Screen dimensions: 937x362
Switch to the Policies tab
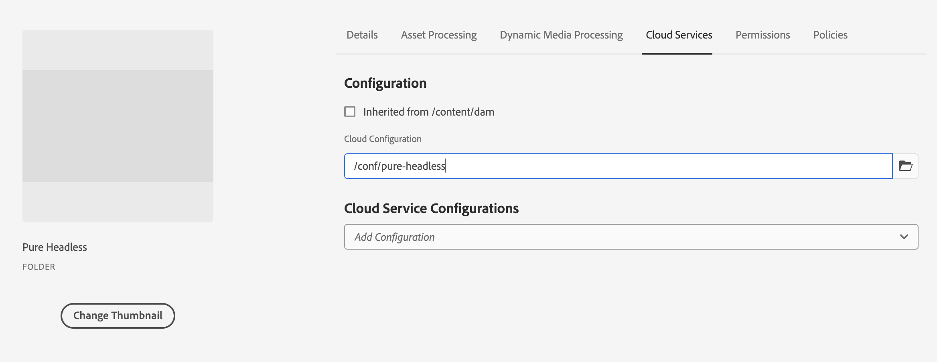(830, 35)
